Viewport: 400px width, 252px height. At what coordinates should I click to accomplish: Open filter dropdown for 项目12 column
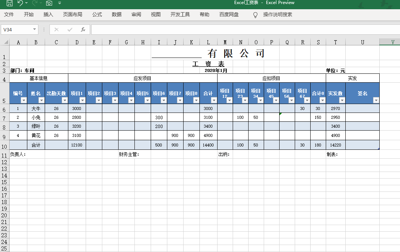tap(229, 100)
